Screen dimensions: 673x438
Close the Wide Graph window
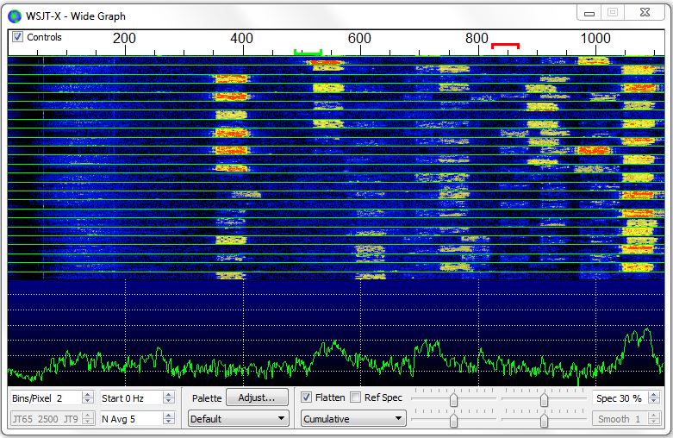coord(645,12)
